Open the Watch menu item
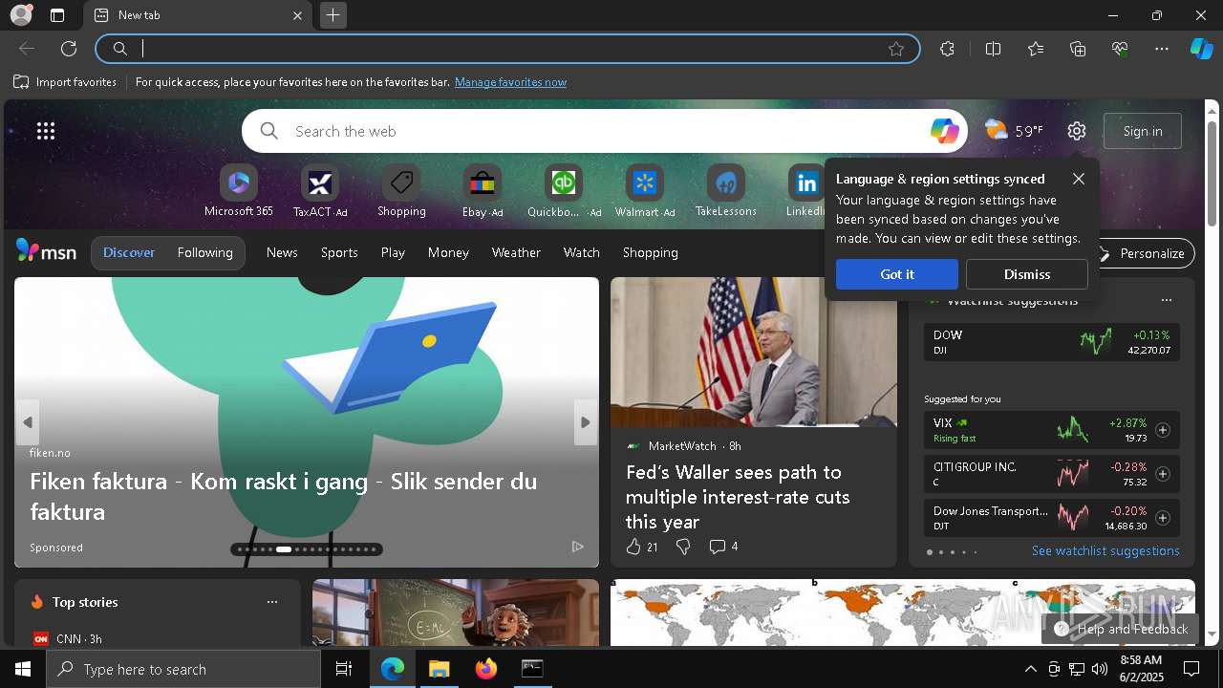1223x688 pixels. coord(582,252)
